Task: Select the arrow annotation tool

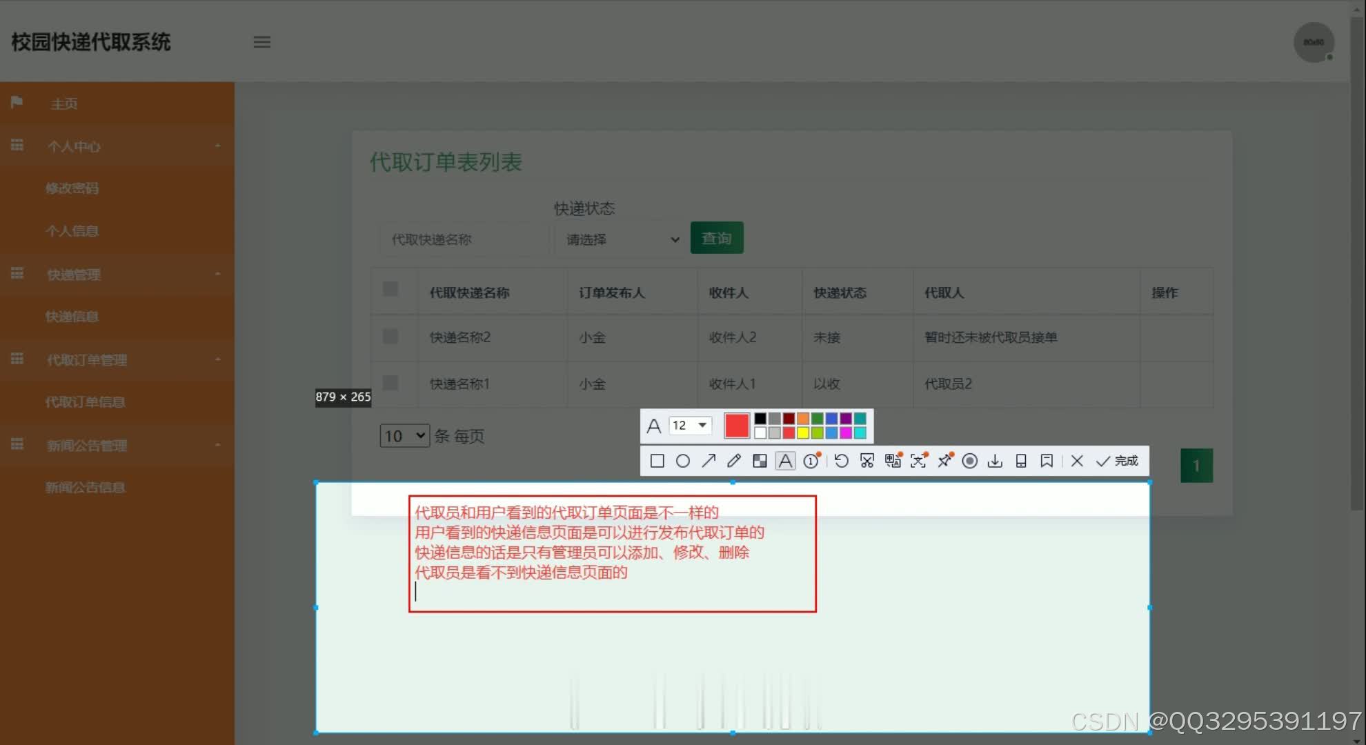Action: 709,461
